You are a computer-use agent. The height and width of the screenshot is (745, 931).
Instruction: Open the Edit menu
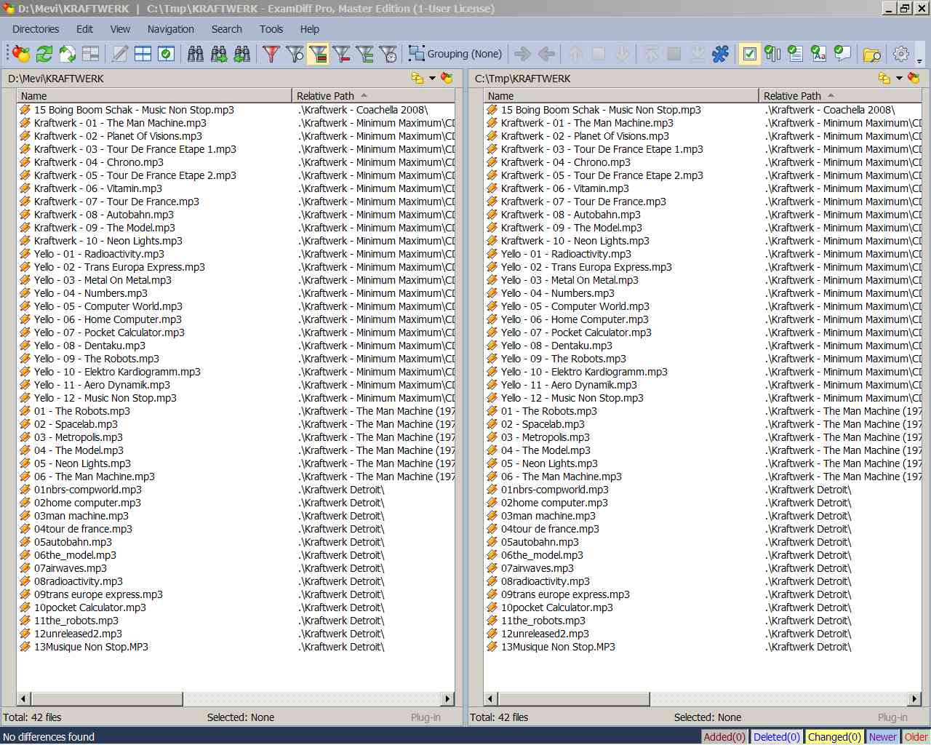tap(85, 29)
